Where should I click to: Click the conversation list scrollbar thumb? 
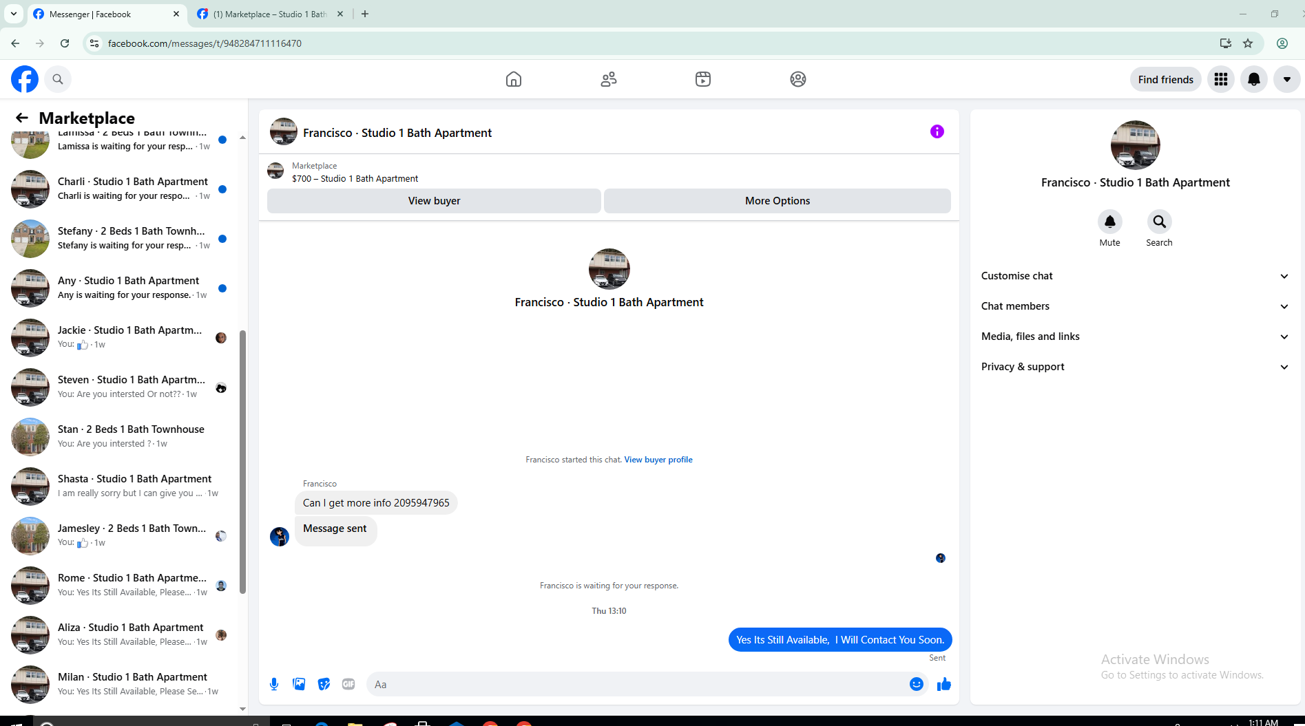click(242, 461)
